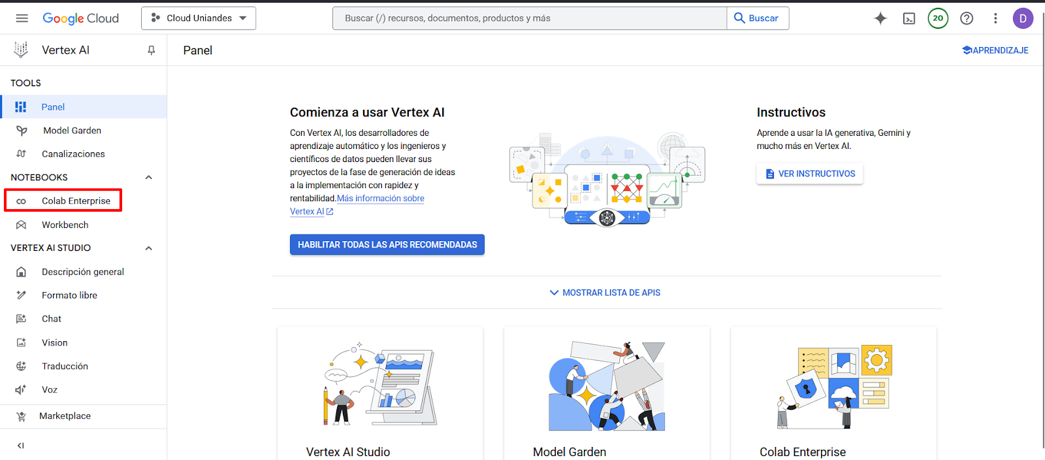Collapse the VERTEX AI STUDIO section chevron

tap(149, 248)
